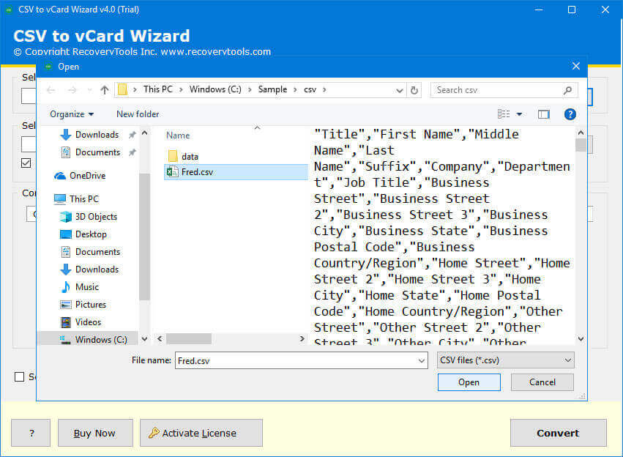Click preview pane scroll-down arrow
Image resolution: width=623 pixels, height=457 pixels.
581,339
